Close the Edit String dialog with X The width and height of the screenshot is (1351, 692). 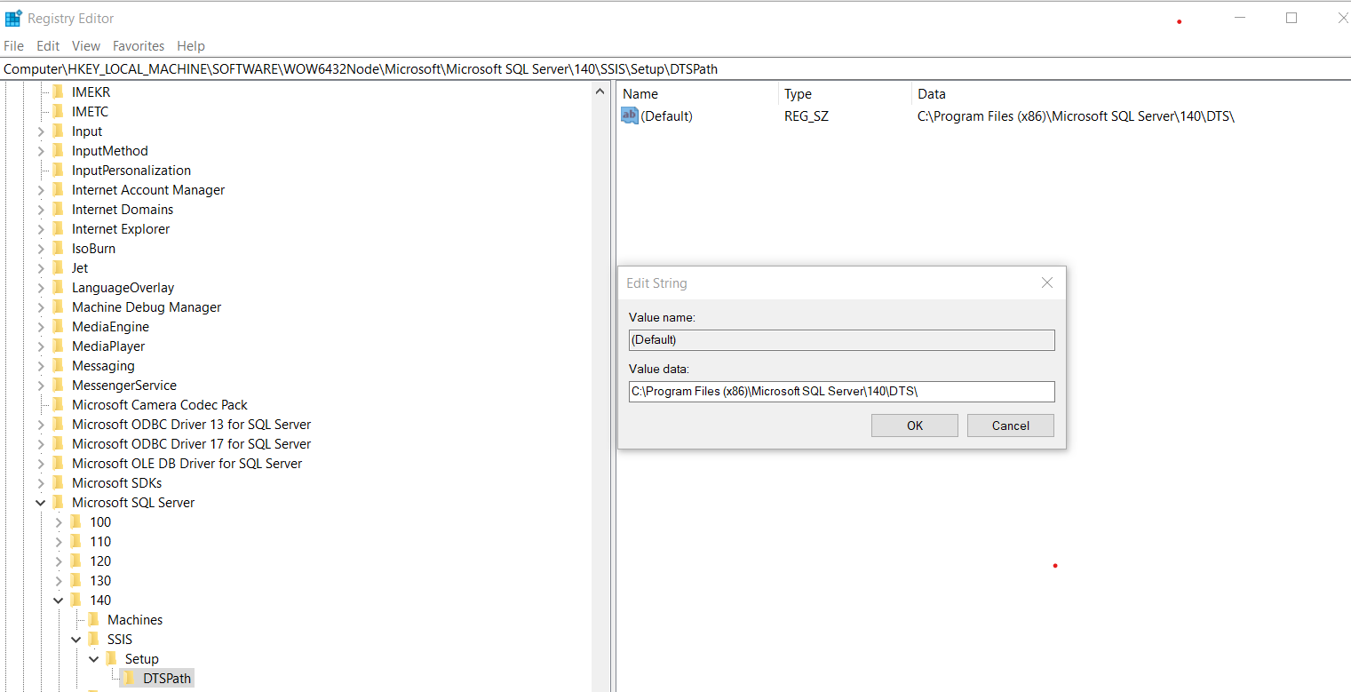click(x=1047, y=282)
